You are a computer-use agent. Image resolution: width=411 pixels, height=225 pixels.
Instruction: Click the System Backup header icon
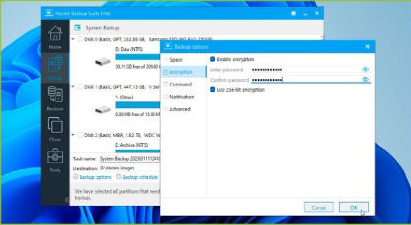pos(77,28)
